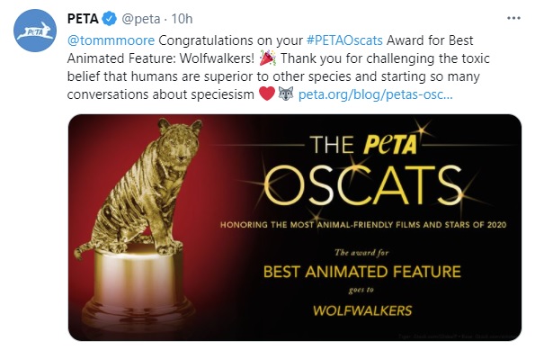Click the wolf face emoji
The height and width of the screenshot is (350, 535).
click(x=286, y=94)
